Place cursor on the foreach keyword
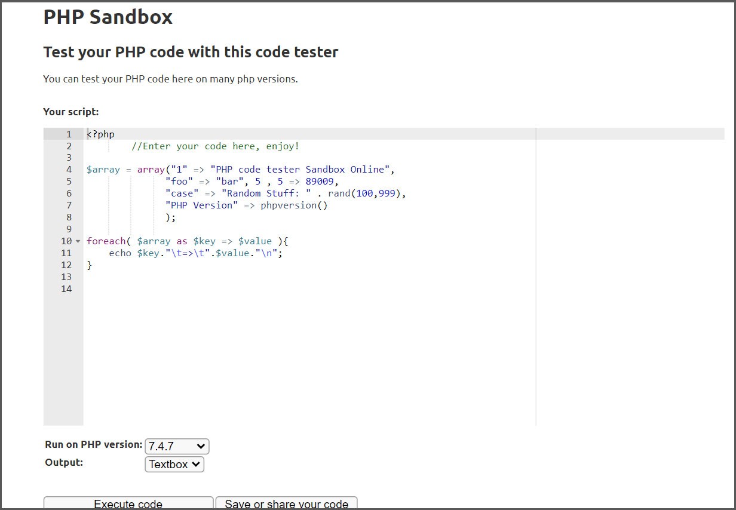Screen dimensions: 736x510 pyautogui.click(x=106, y=241)
